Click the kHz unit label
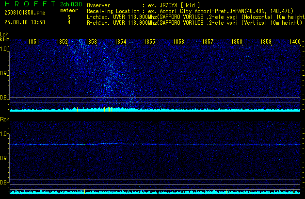The image size is (305, 199). (x=4, y=39)
